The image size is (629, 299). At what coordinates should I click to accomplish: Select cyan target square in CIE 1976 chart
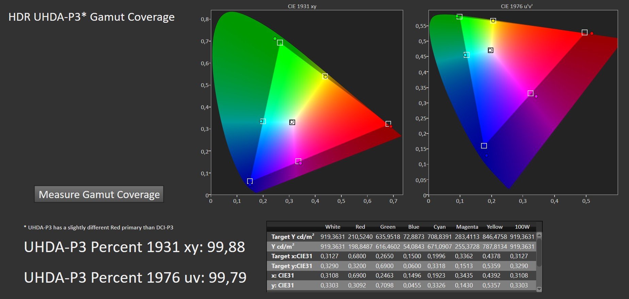click(x=466, y=55)
